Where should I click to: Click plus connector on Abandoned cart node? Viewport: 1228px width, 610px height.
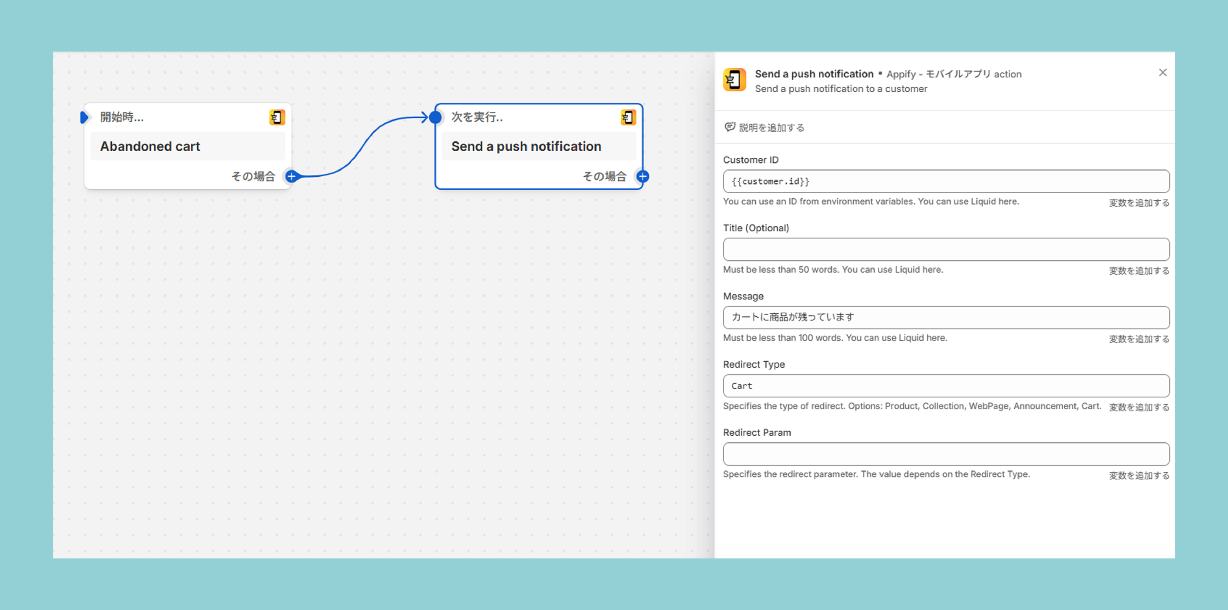point(291,176)
